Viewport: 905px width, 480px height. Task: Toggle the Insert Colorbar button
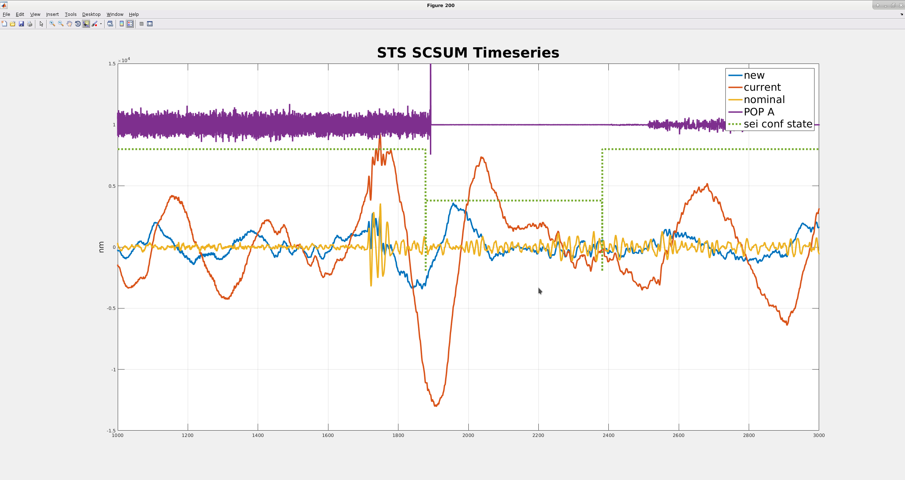pos(122,24)
